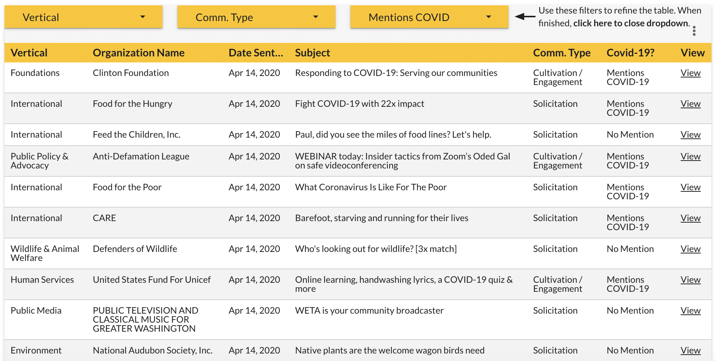Click subject 'Responding to COVID-19: Serving our communities'
716x361 pixels.
396,73
